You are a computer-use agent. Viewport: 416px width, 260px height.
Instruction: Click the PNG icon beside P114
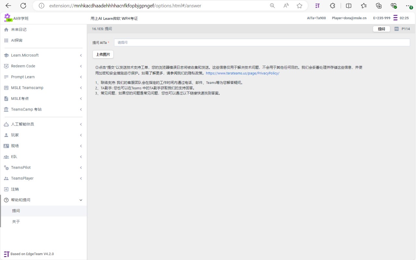tap(396, 29)
